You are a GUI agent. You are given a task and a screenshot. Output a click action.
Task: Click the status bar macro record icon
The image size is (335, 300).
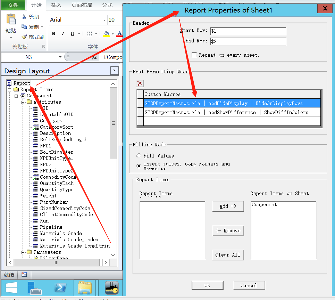(x=24, y=275)
